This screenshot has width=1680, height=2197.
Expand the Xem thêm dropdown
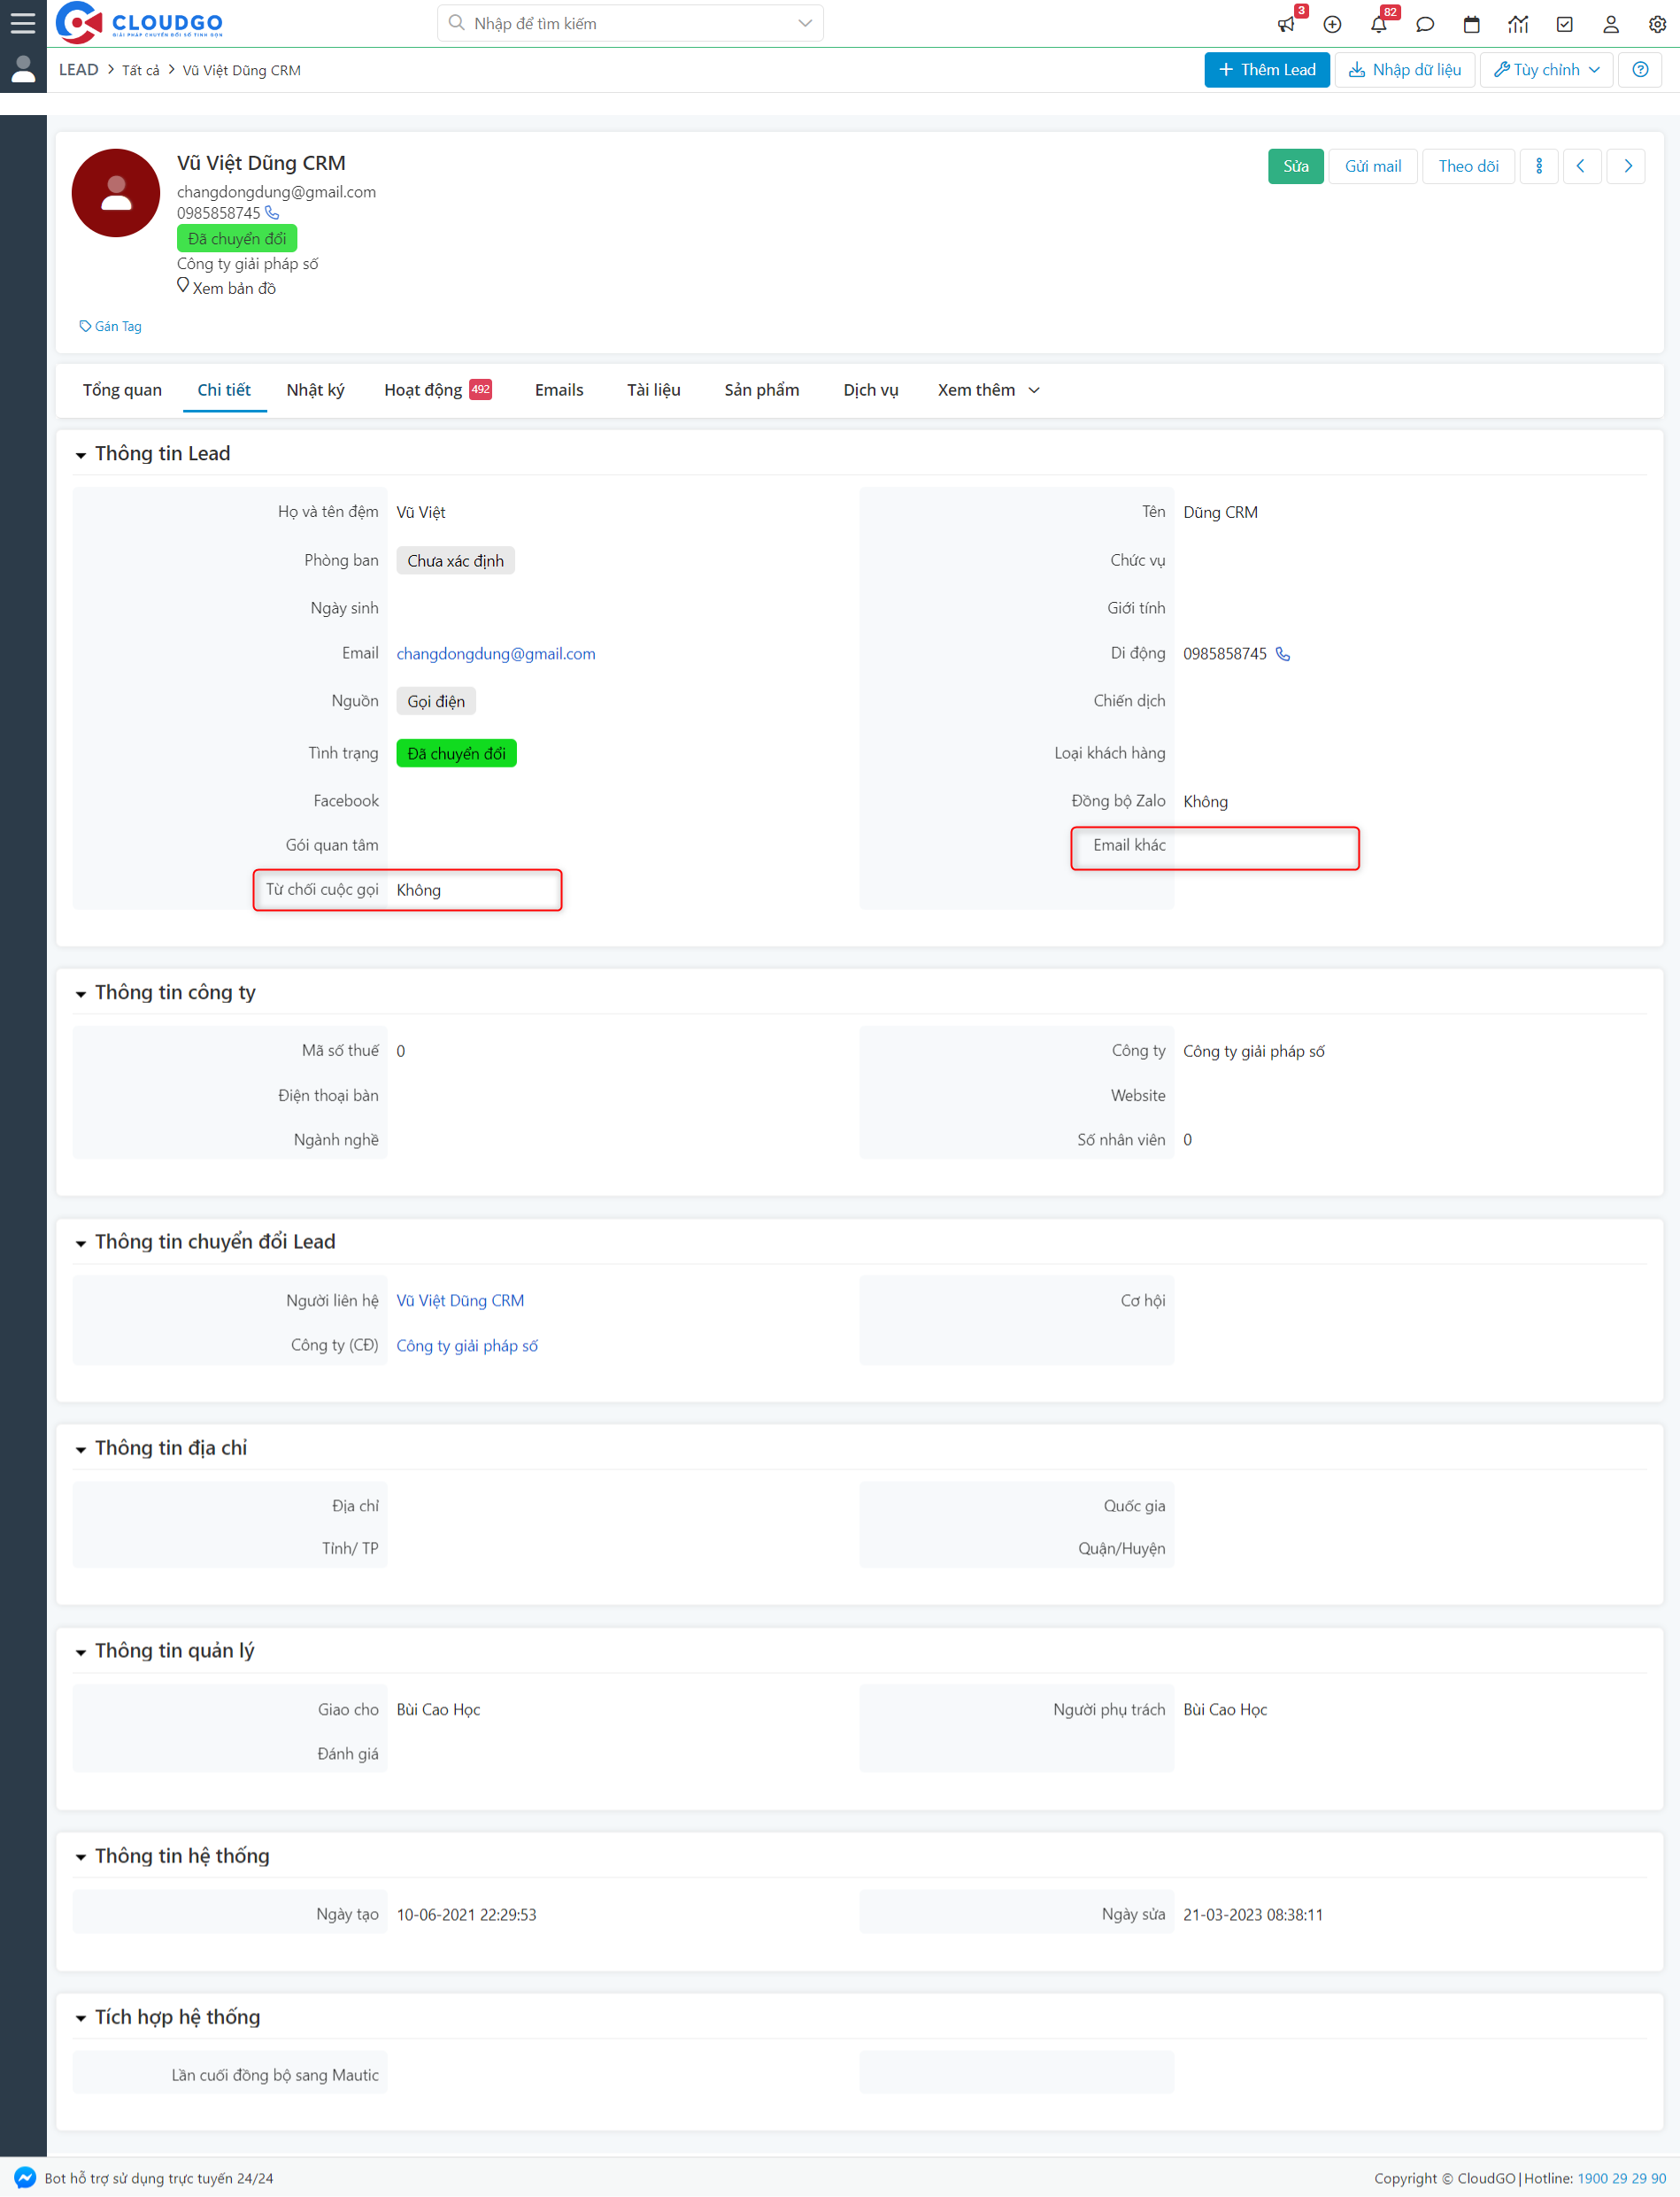[x=987, y=390]
